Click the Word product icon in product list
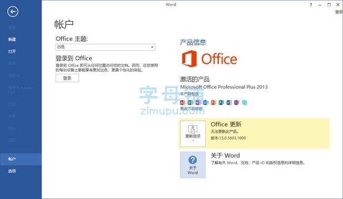The image size is (343, 199). (229, 102)
